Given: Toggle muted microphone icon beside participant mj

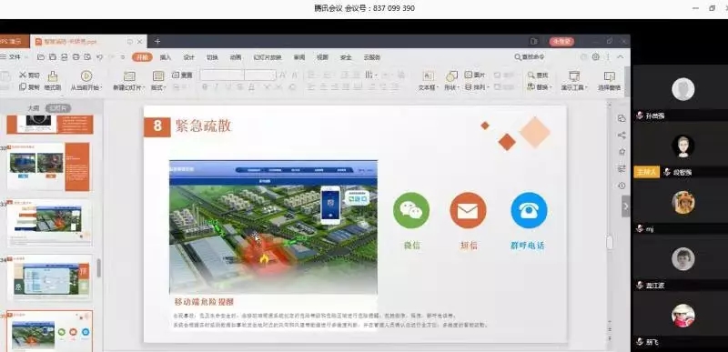Looking at the screenshot, I should [x=640, y=228].
